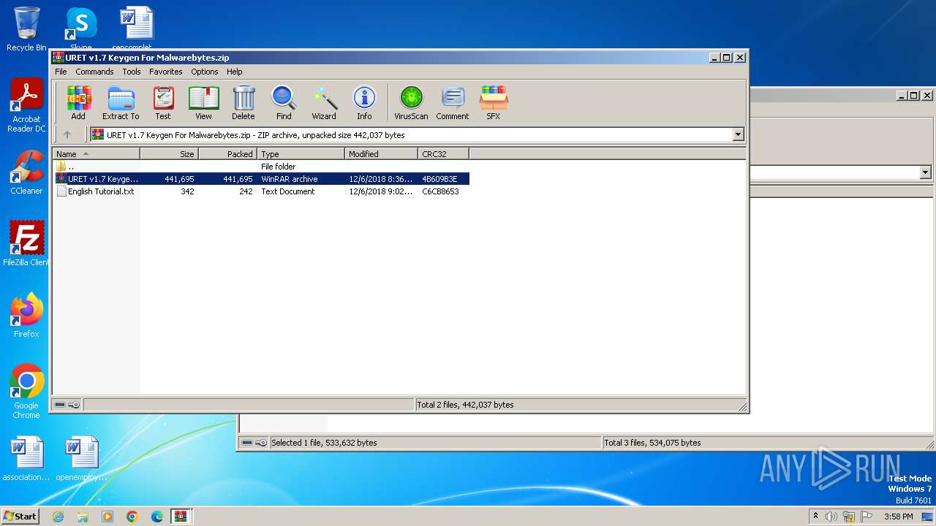Image resolution: width=936 pixels, height=526 pixels.
Task: Sort files by CRC32 column
Action: point(443,153)
